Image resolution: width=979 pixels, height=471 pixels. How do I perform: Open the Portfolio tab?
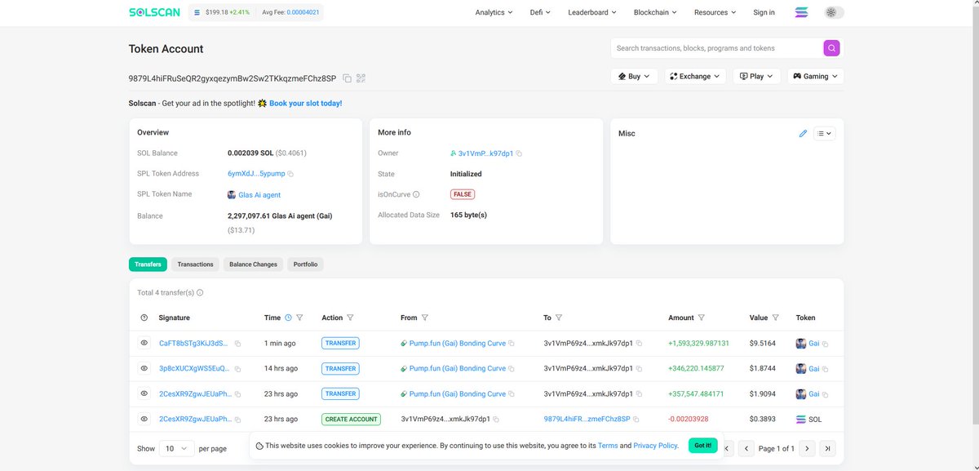tap(306, 264)
